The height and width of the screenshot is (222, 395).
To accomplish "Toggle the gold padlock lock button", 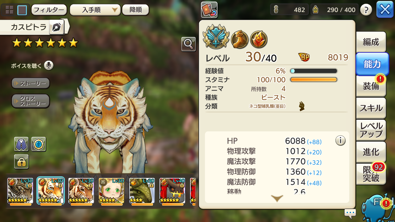I will pos(21,162).
